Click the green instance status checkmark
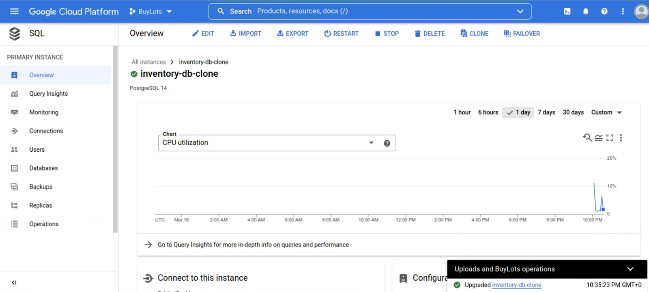The image size is (649, 292). (x=134, y=74)
